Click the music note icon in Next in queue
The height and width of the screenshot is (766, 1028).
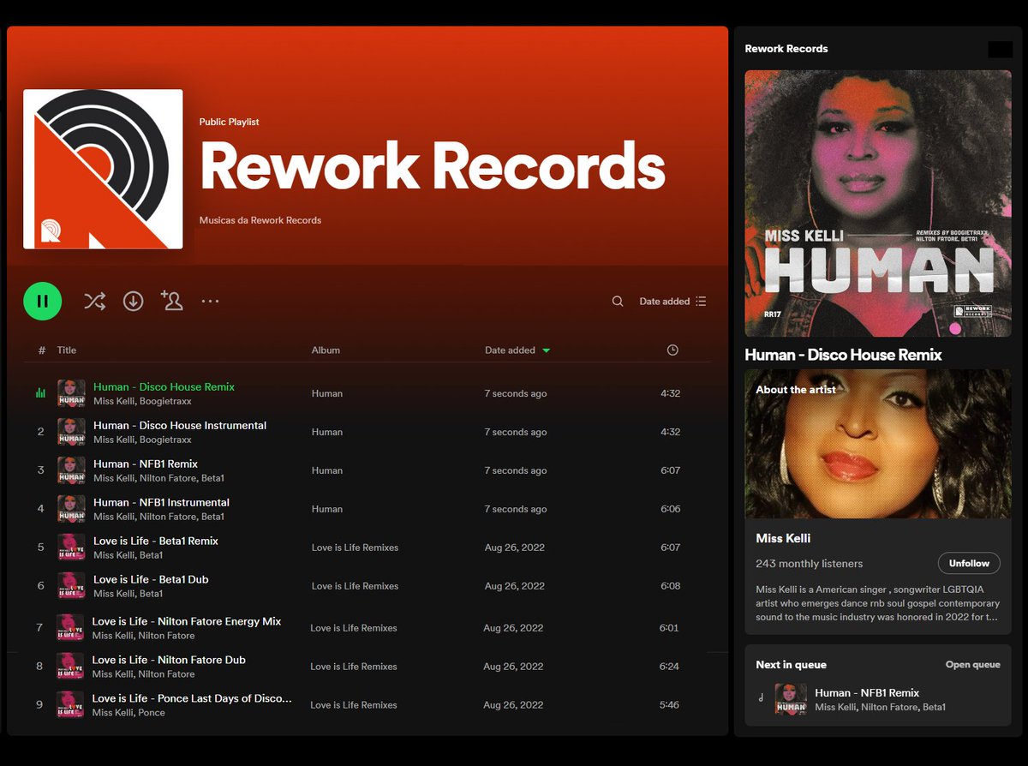pos(761,698)
